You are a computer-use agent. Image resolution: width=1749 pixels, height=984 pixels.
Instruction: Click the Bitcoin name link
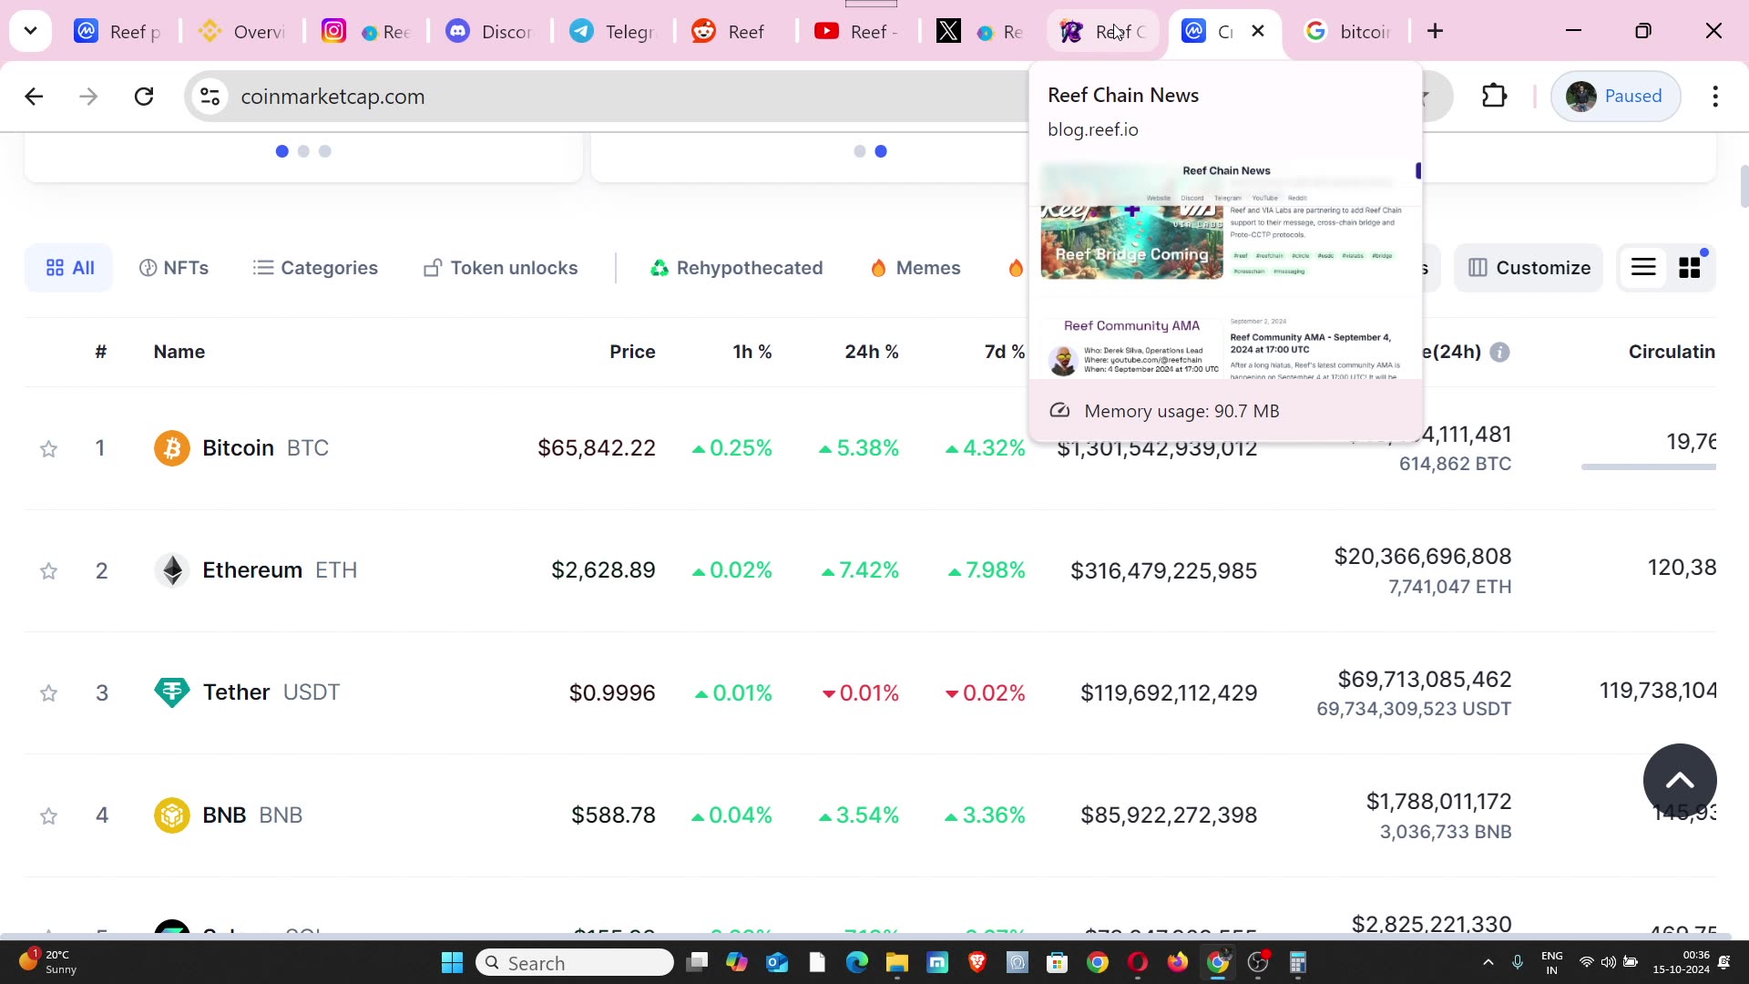(238, 447)
